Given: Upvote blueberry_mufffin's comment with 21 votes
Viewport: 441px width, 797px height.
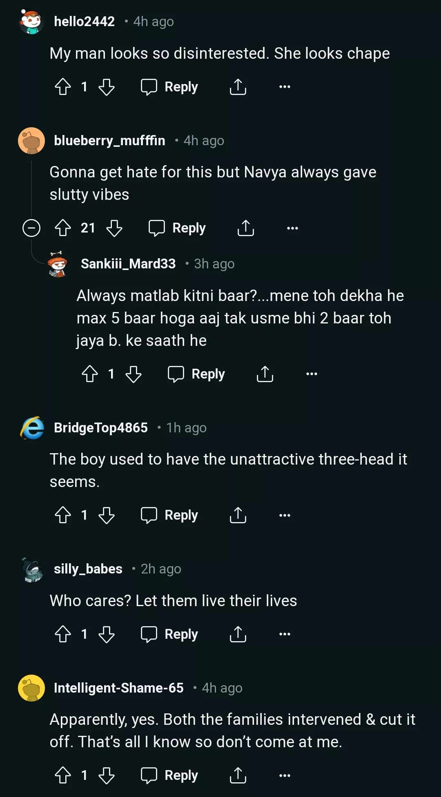Looking at the screenshot, I should [63, 228].
